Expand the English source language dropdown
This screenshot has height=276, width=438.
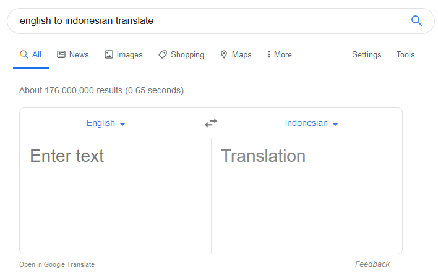click(106, 123)
